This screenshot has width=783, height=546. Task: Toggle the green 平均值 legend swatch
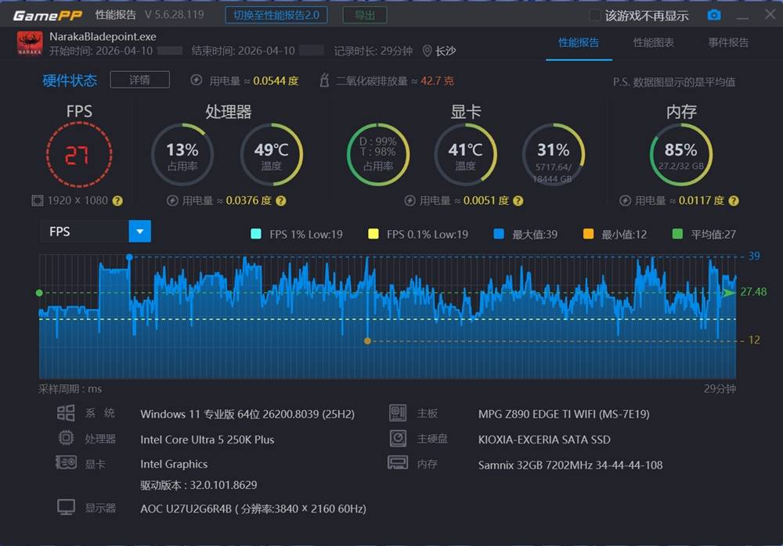(677, 234)
